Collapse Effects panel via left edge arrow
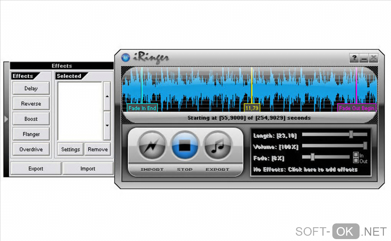This screenshot has width=391, height=241. [6, 119]
